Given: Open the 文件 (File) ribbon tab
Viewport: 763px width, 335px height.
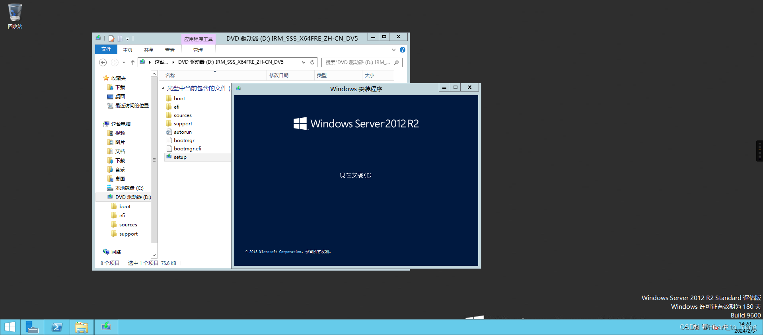Looking at the screenshot, I should tap(106, 49).
